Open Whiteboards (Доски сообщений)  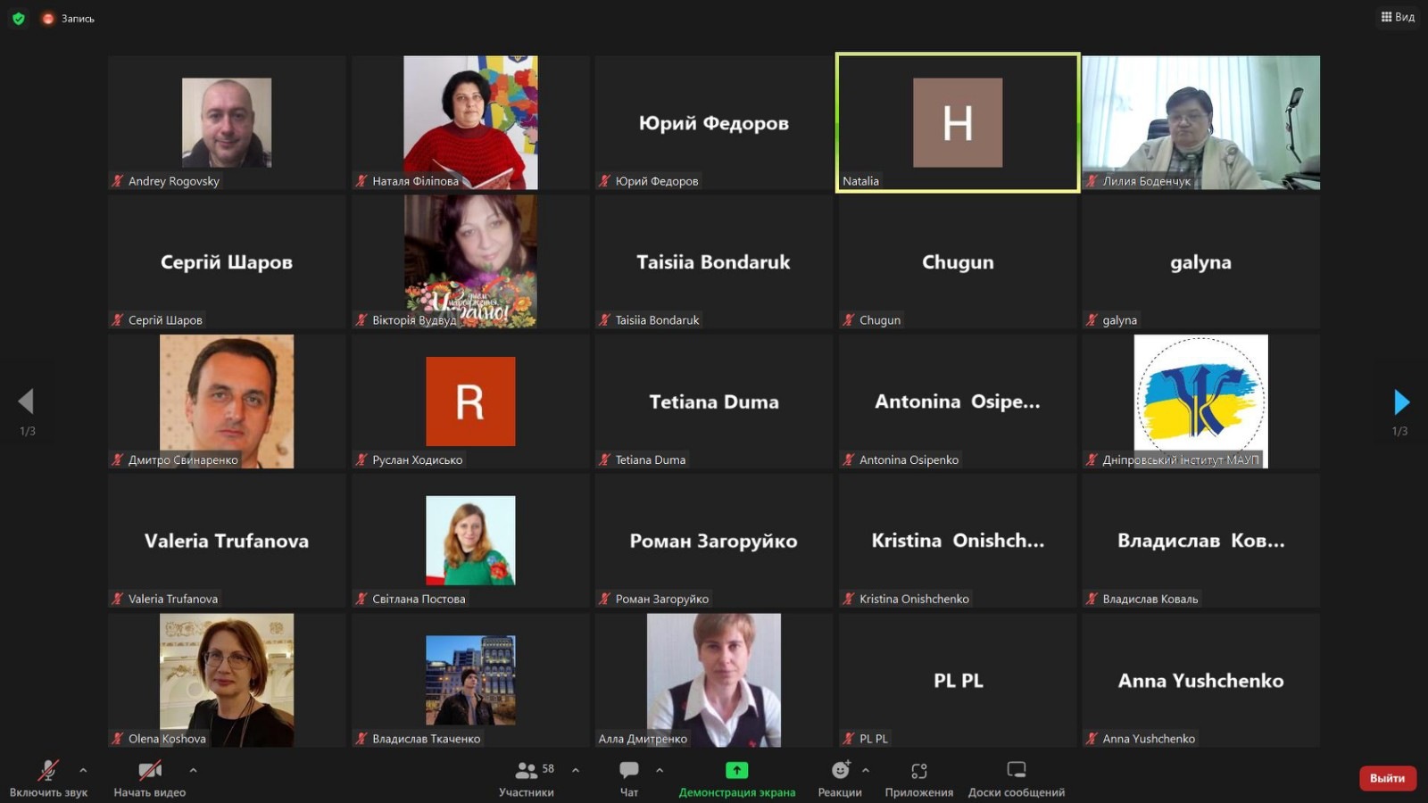pyautogui.click(x=1016, y=770)
